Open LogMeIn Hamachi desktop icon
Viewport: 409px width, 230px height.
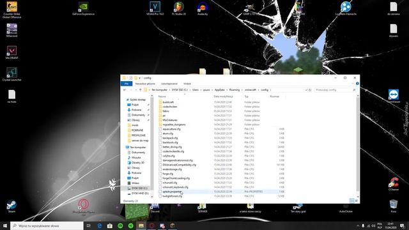pyautogui.click(x=346, y=8)
